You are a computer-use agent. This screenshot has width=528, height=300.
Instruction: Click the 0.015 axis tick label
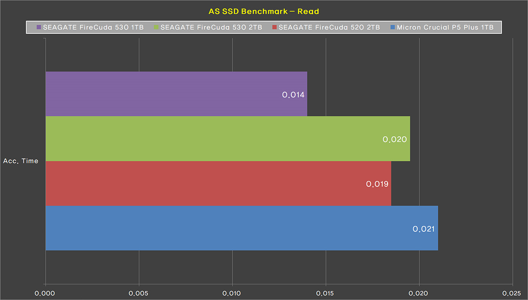[326, 293]
